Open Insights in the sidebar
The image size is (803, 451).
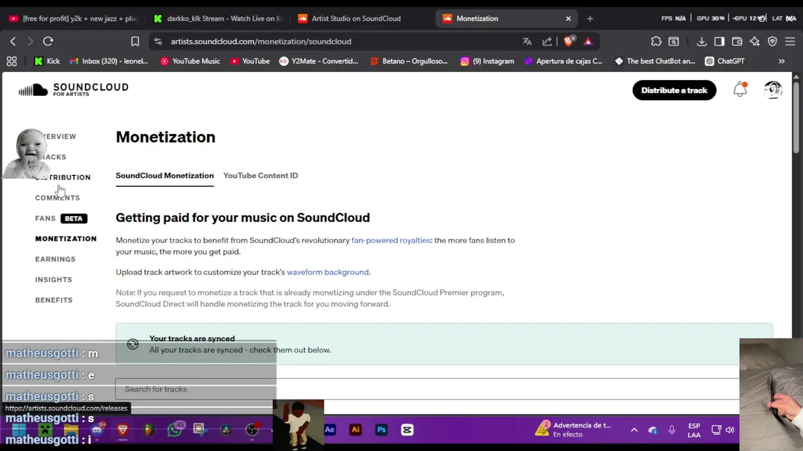click(x=53, y=279)
